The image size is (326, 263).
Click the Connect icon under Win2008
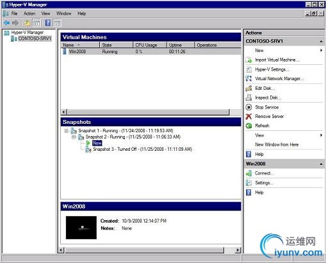click(x=249, y=173)
